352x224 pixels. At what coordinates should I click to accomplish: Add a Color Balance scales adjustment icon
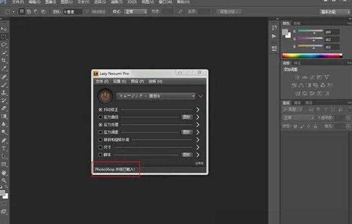[301, 85]
